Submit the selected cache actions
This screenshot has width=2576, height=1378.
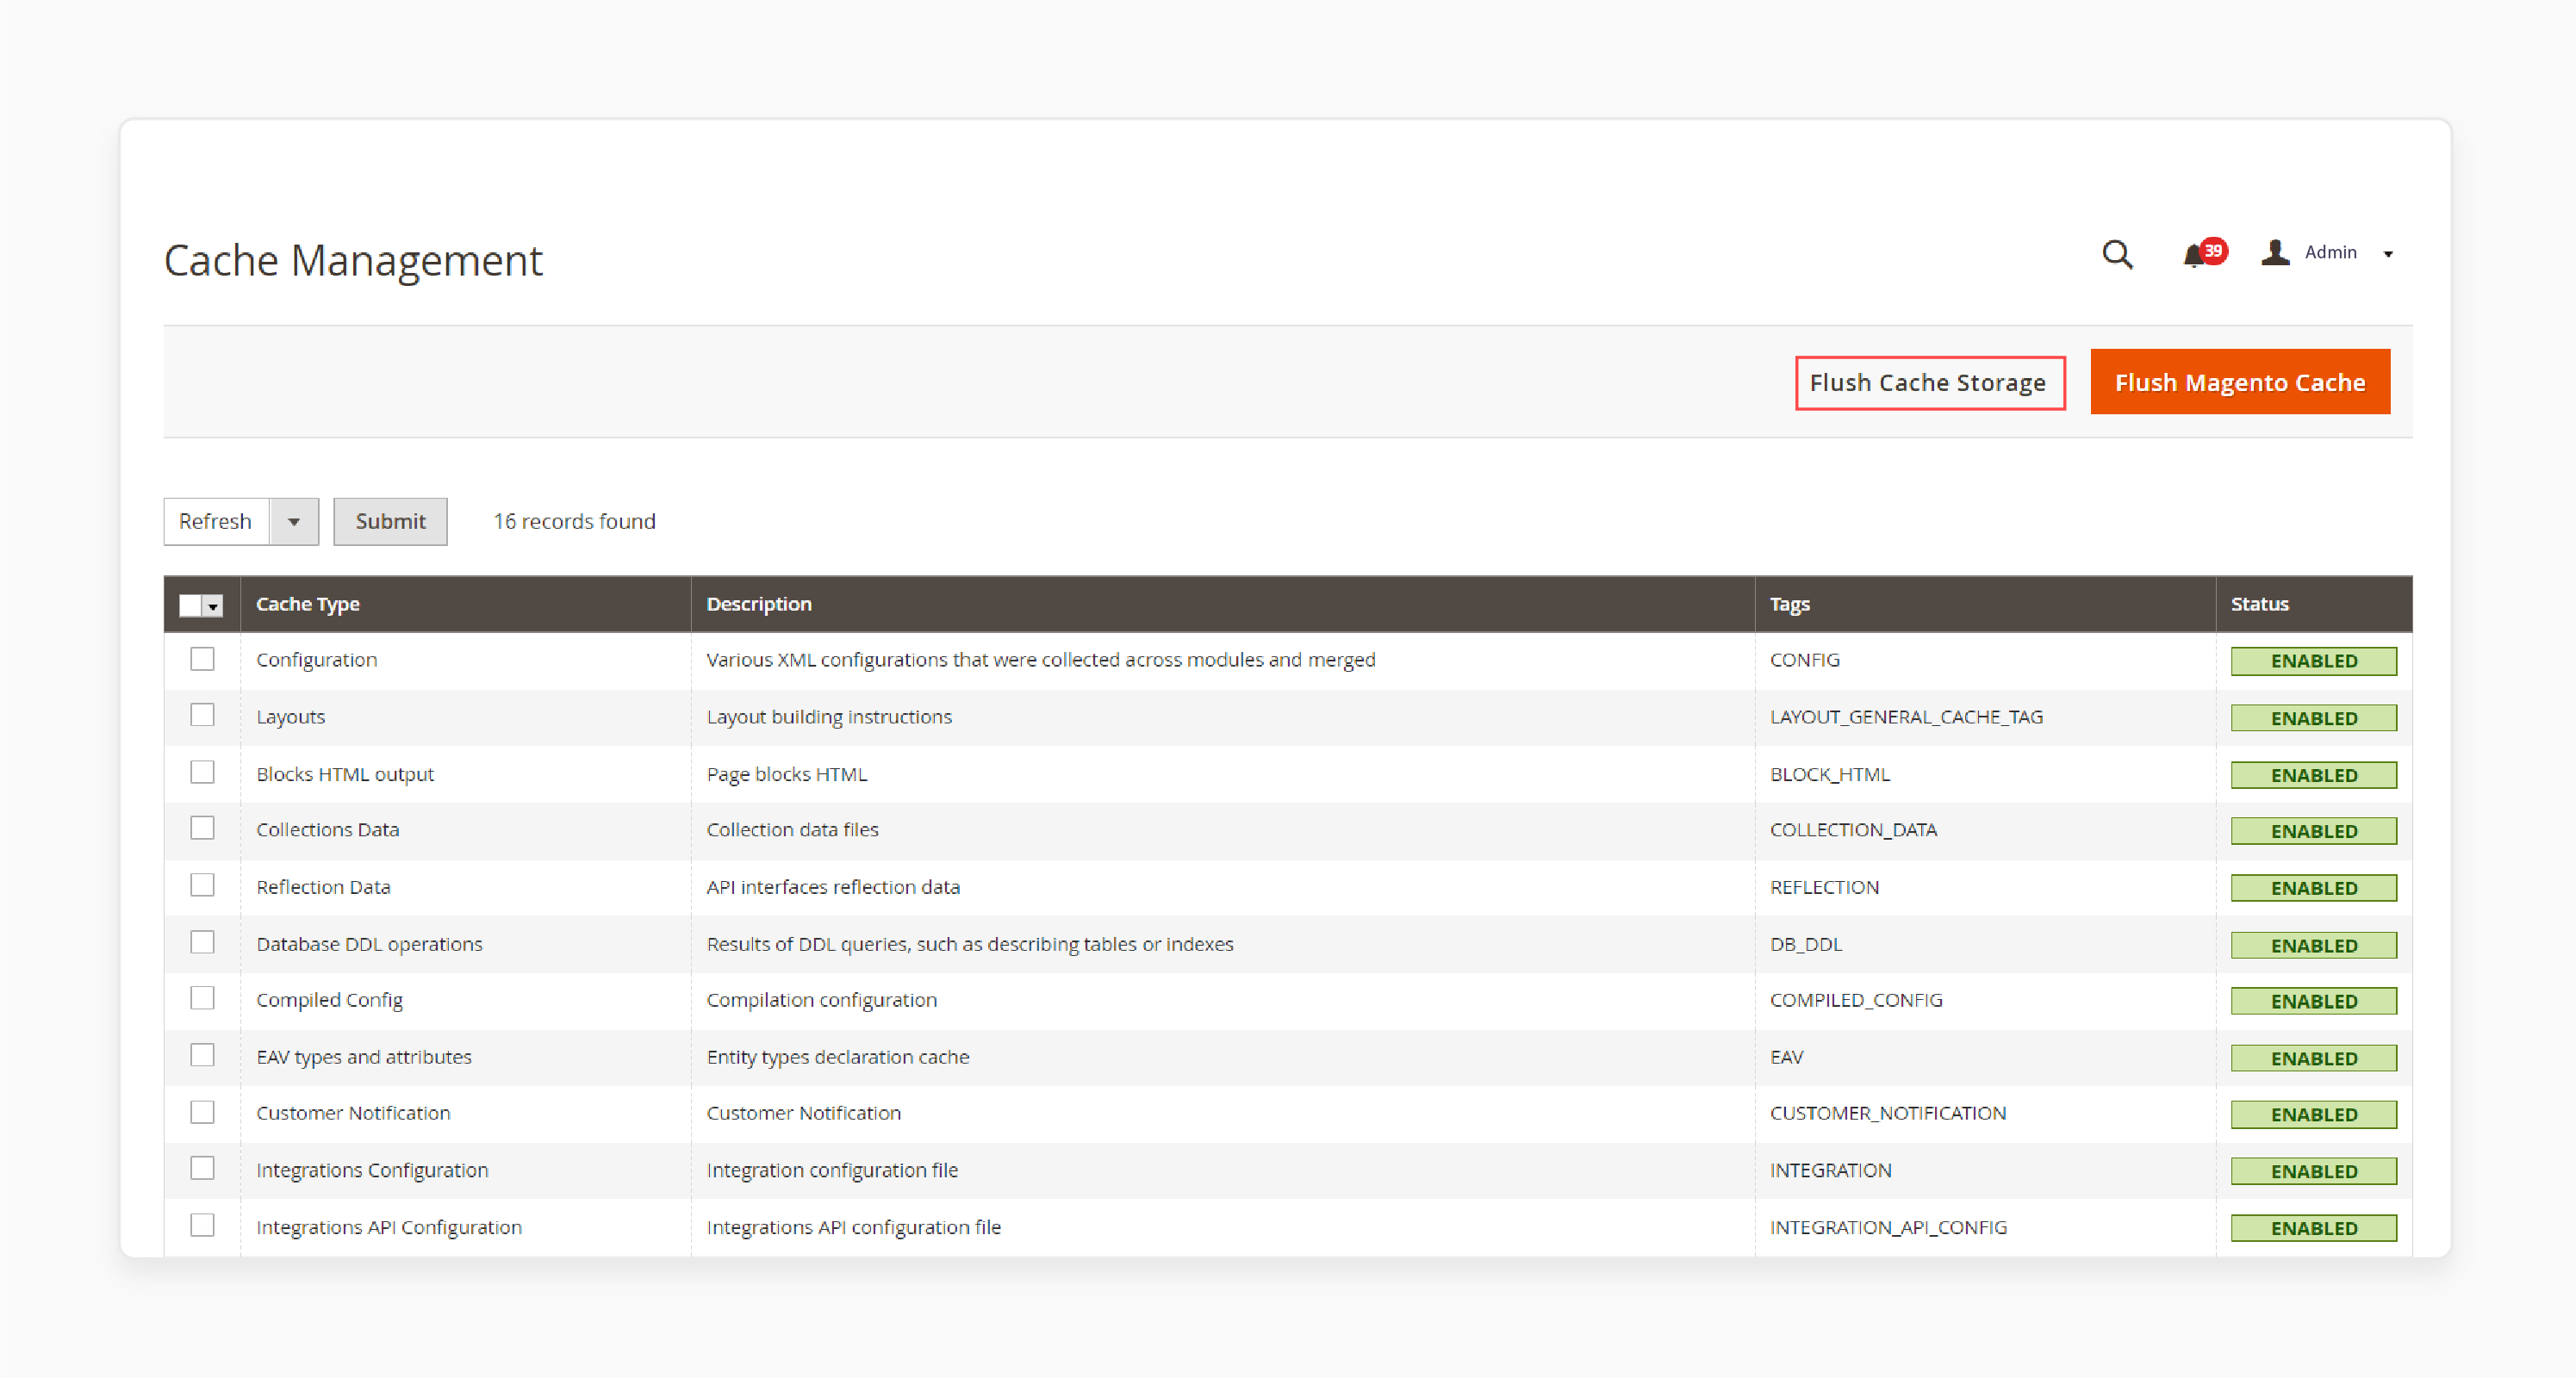(389, 521)
